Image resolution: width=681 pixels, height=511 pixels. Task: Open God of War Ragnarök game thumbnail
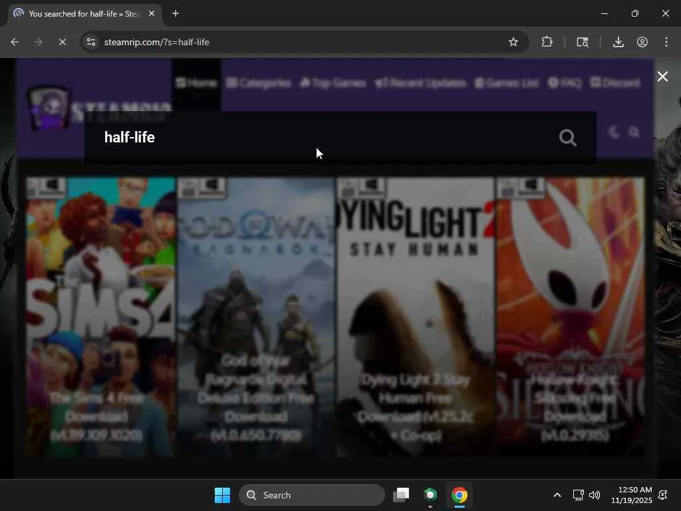(256, 317)
